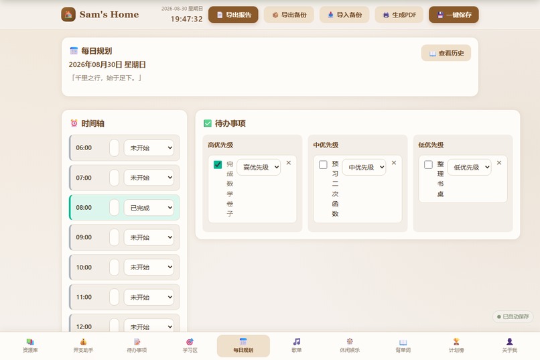Click the 09:00 timeline input field
540x360 pixels.
pyautogui.click(x=115, y=237)
